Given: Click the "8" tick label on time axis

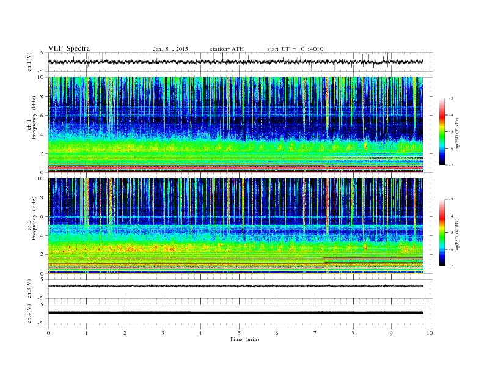Looking at the screenshot, I should (353, 333).
